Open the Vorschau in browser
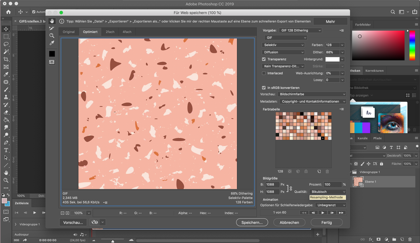This screenshot has width=420, height=243. pos(73,222)
